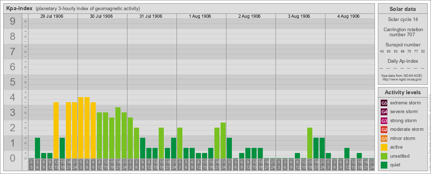Click the Kp scale number 7

pyautogui.click(x=13, y=52)
